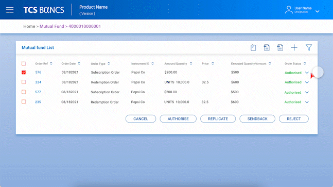Click Redemption Order type in row 235
333x187 pixels.
coord(104,102)
